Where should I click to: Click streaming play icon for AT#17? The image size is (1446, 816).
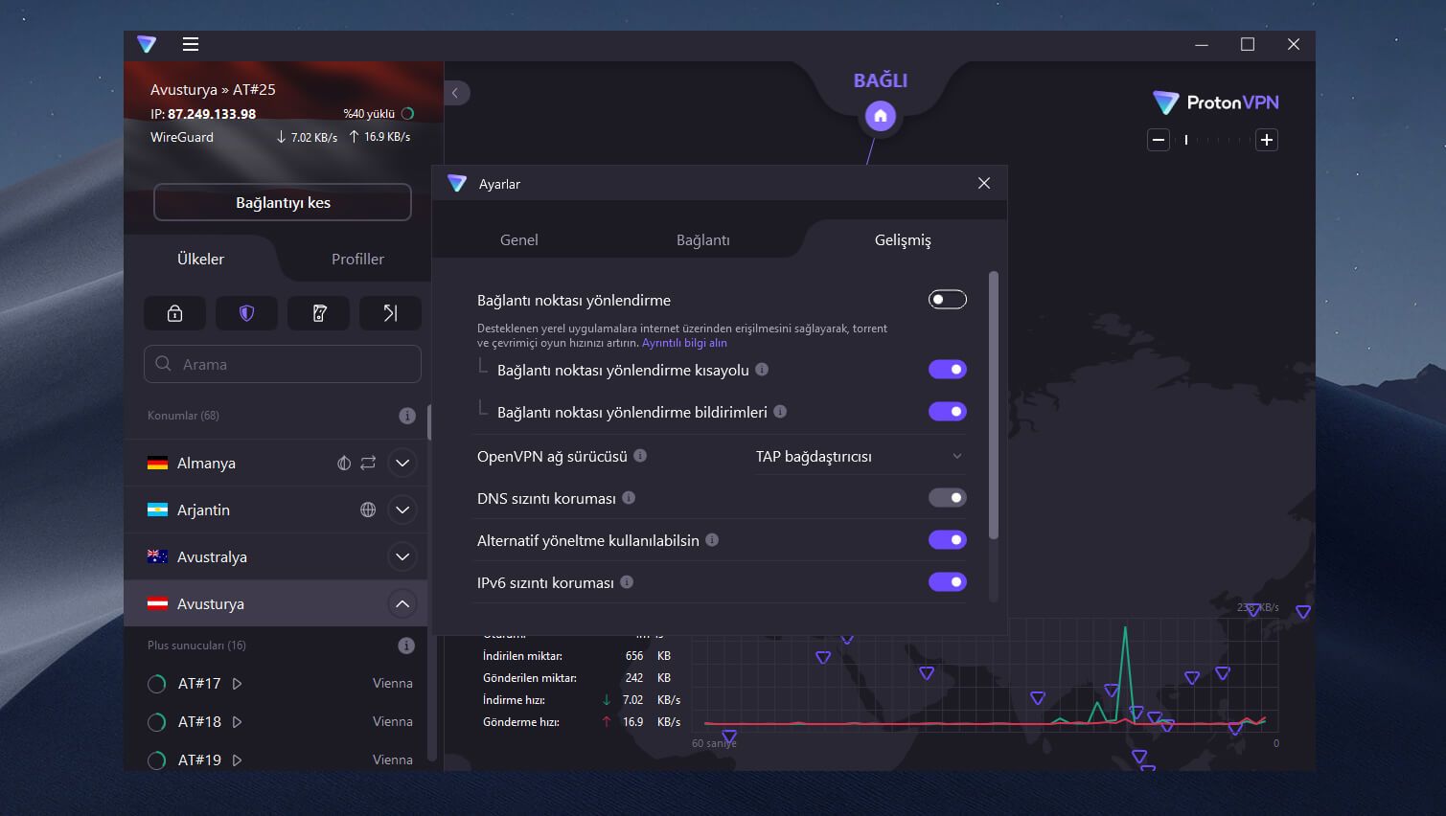(x=238, y=684)
